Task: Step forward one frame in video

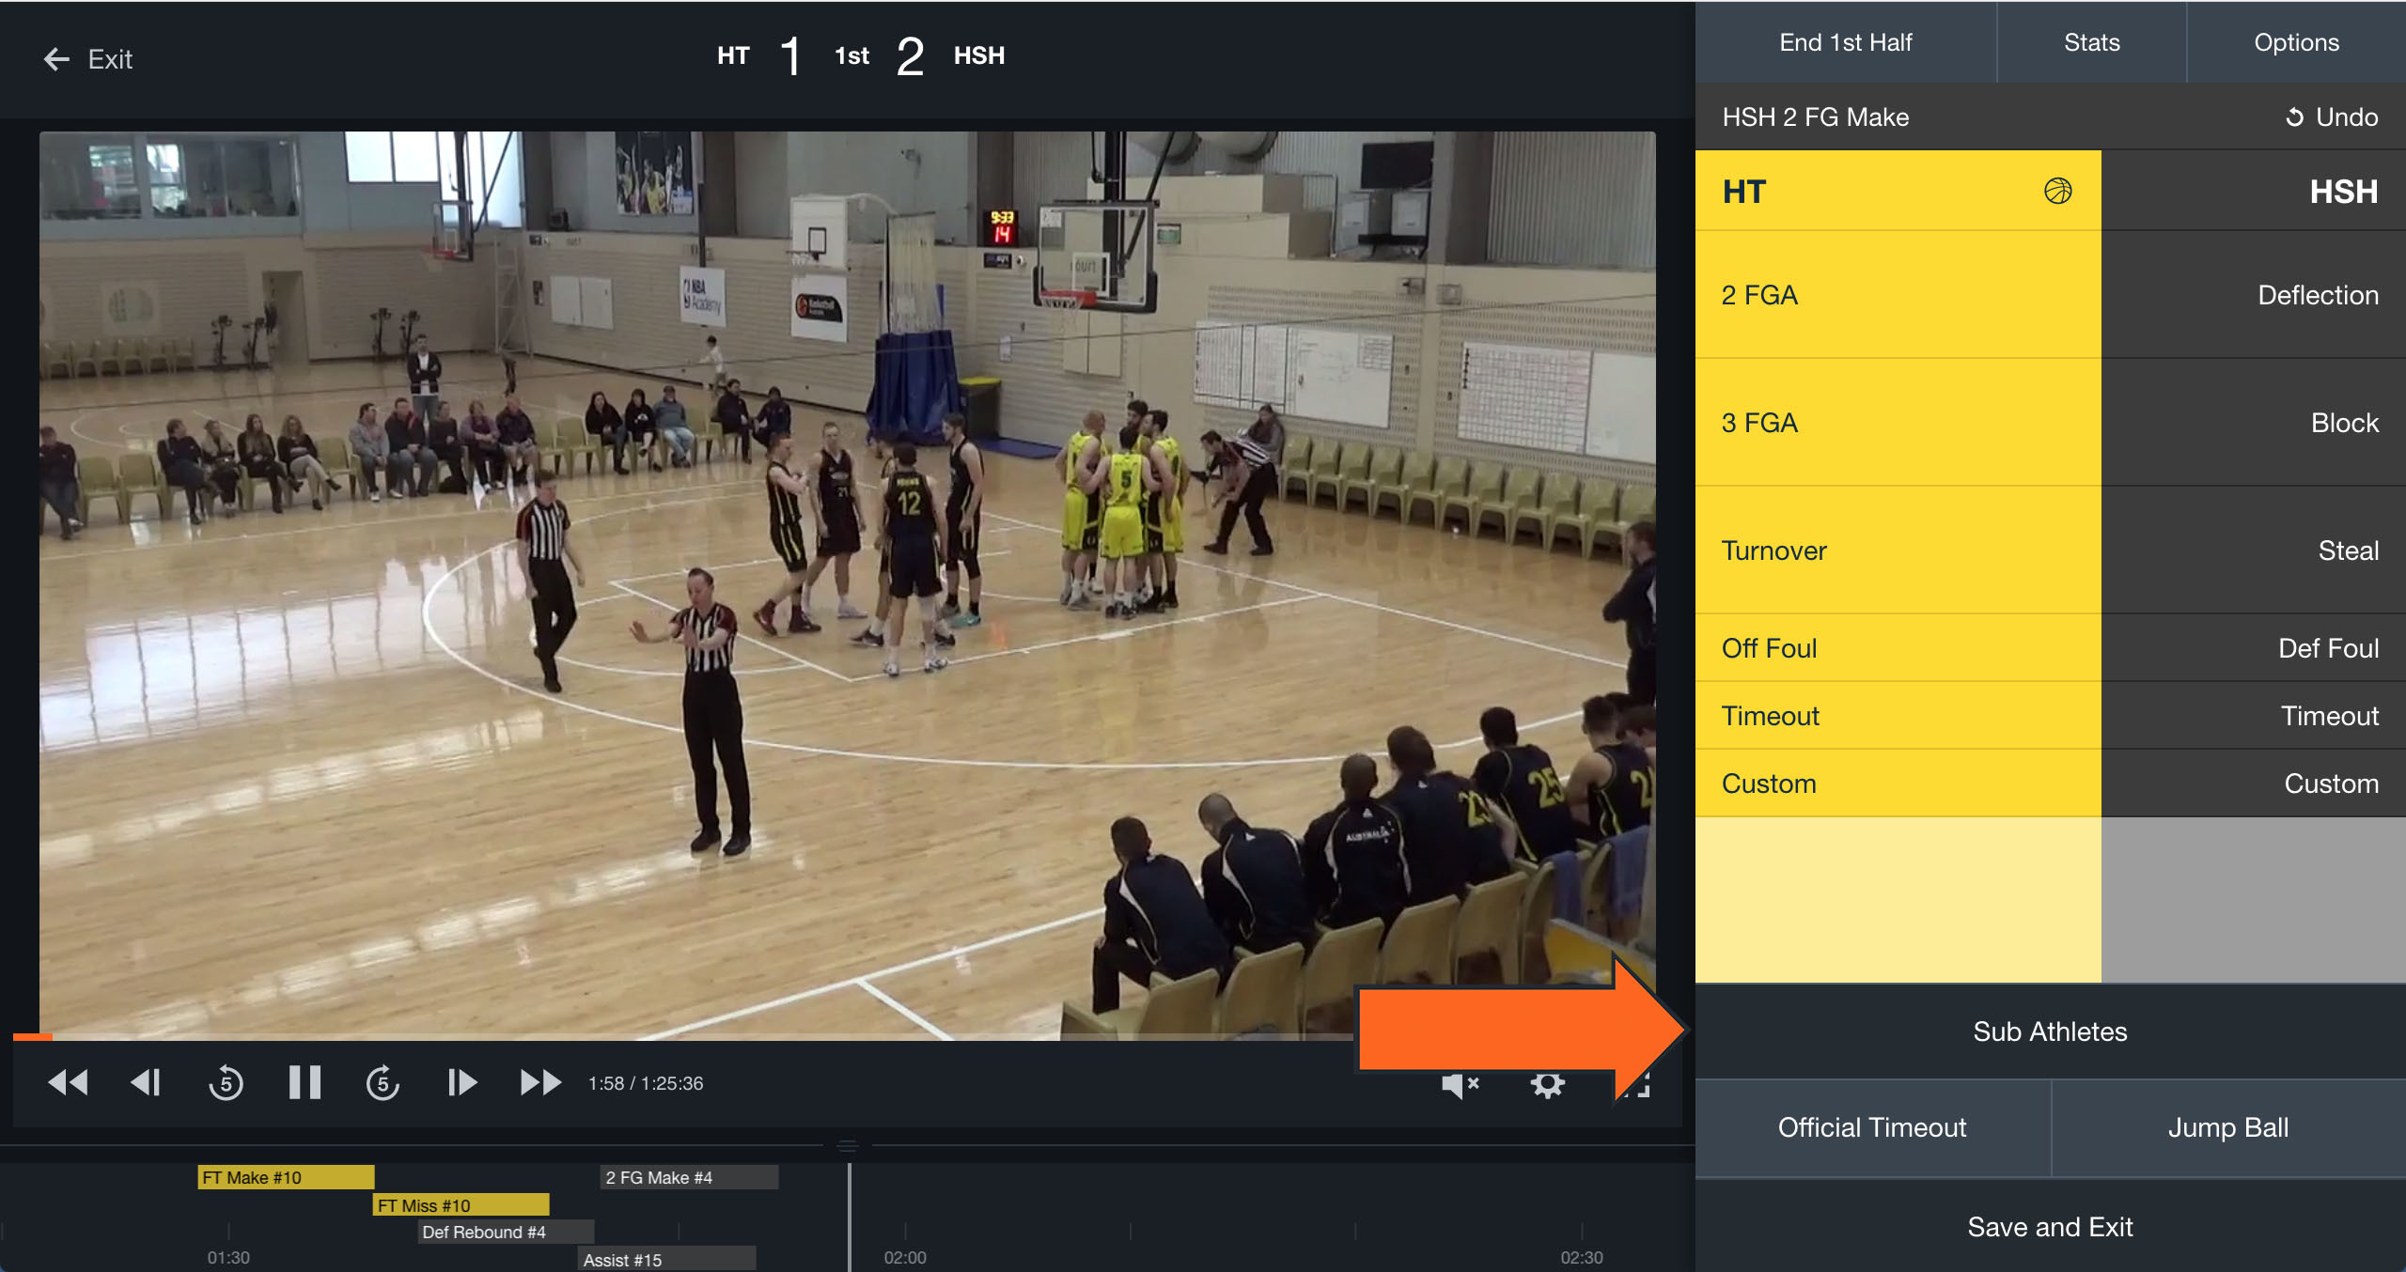Action: [x=461, y=1083]
